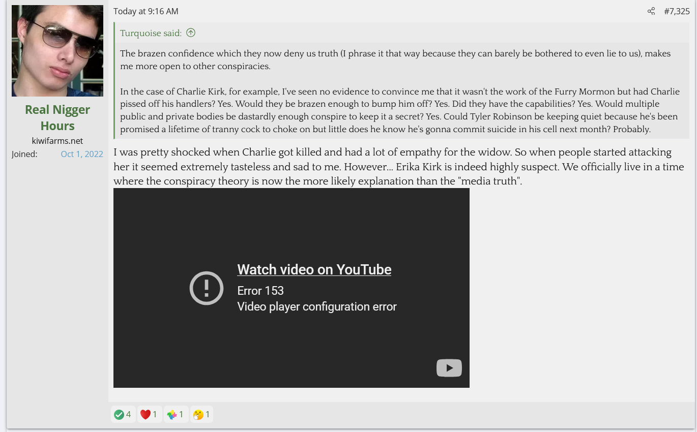Image resolution: width=697 pixels, height=432 pixels.
Task: Click the YouTube logo button in the video
Action: [x=449, y=368]
